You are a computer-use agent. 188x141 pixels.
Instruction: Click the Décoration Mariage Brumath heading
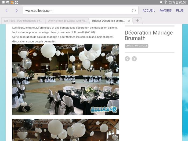(149, 35)
